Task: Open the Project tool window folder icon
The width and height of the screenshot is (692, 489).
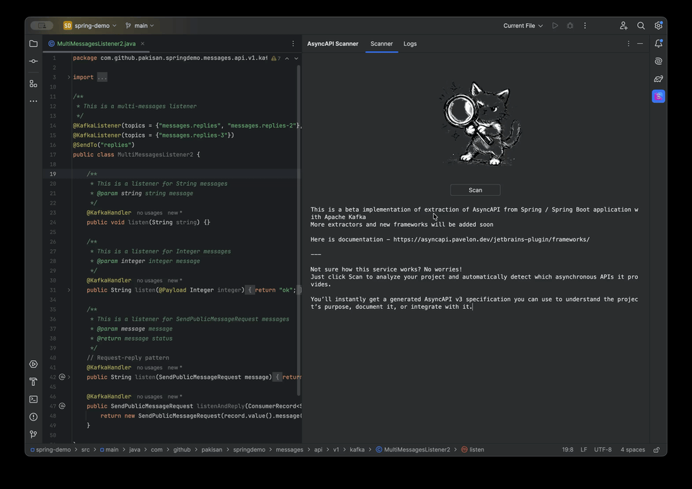Action: coord(33,44)
